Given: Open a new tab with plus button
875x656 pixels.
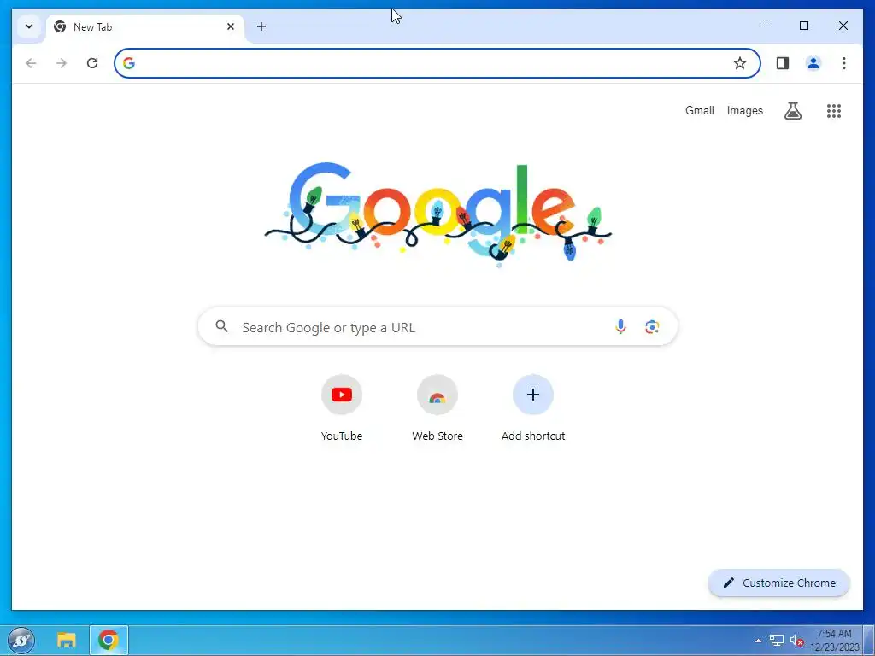Looking at the screenshot, I should point(261,26).
